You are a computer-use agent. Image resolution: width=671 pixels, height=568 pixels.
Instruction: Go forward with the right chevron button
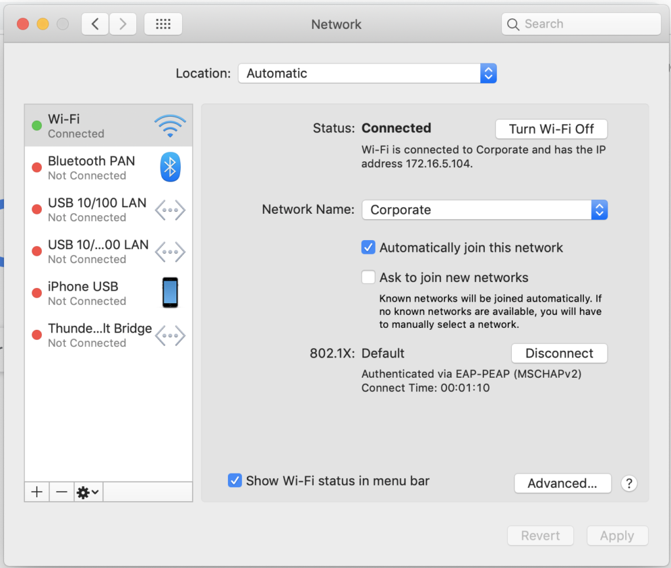123,24
